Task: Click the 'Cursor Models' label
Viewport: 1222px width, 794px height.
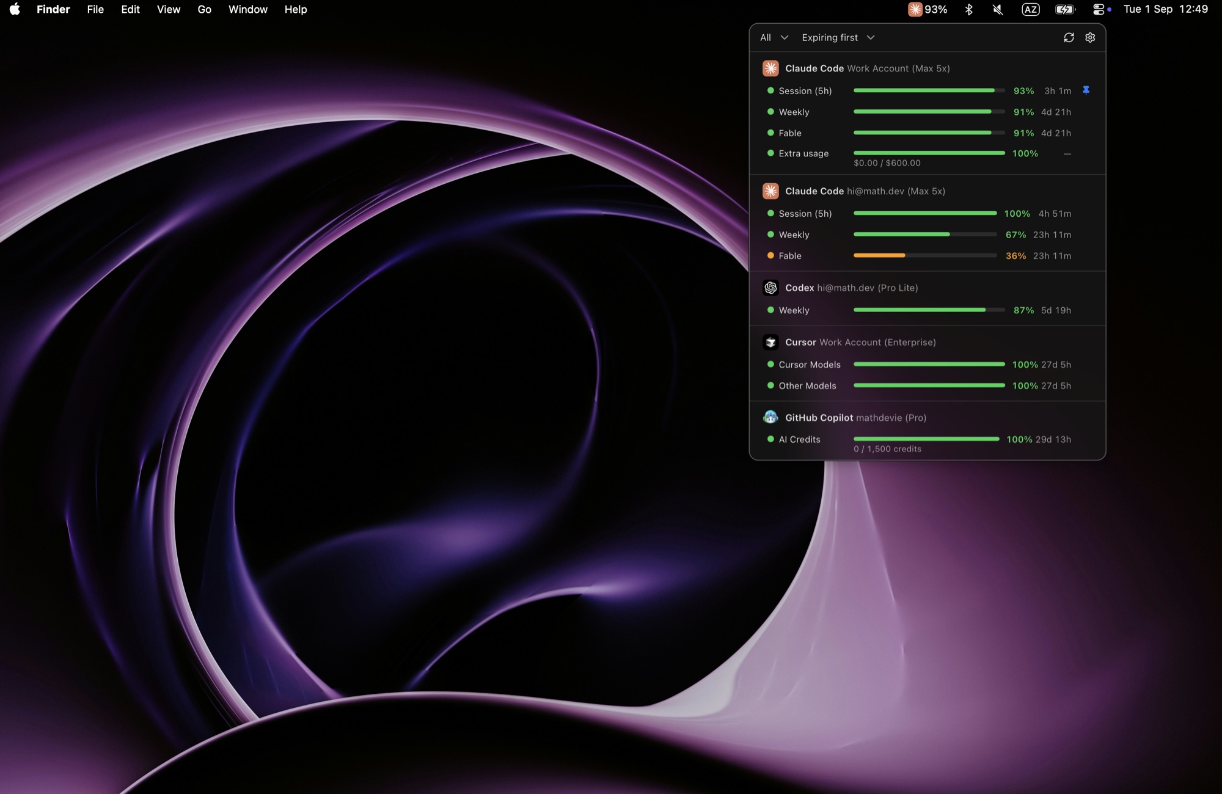Action: tap(810, 365)
